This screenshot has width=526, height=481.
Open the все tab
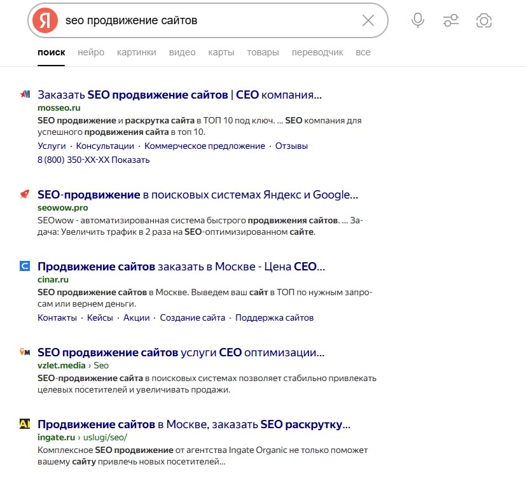coord(363,52)
